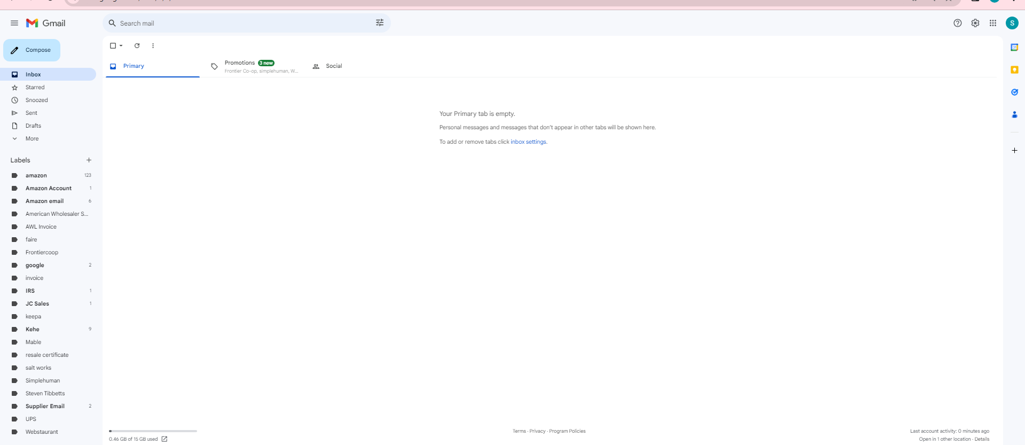Open the Google apps grid

point(993,23)
